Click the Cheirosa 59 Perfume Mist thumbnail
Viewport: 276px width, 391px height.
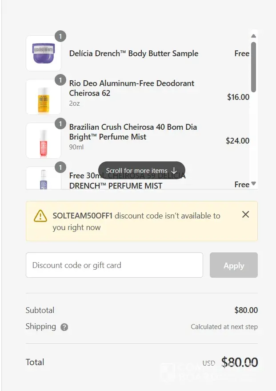click(44, 178)
